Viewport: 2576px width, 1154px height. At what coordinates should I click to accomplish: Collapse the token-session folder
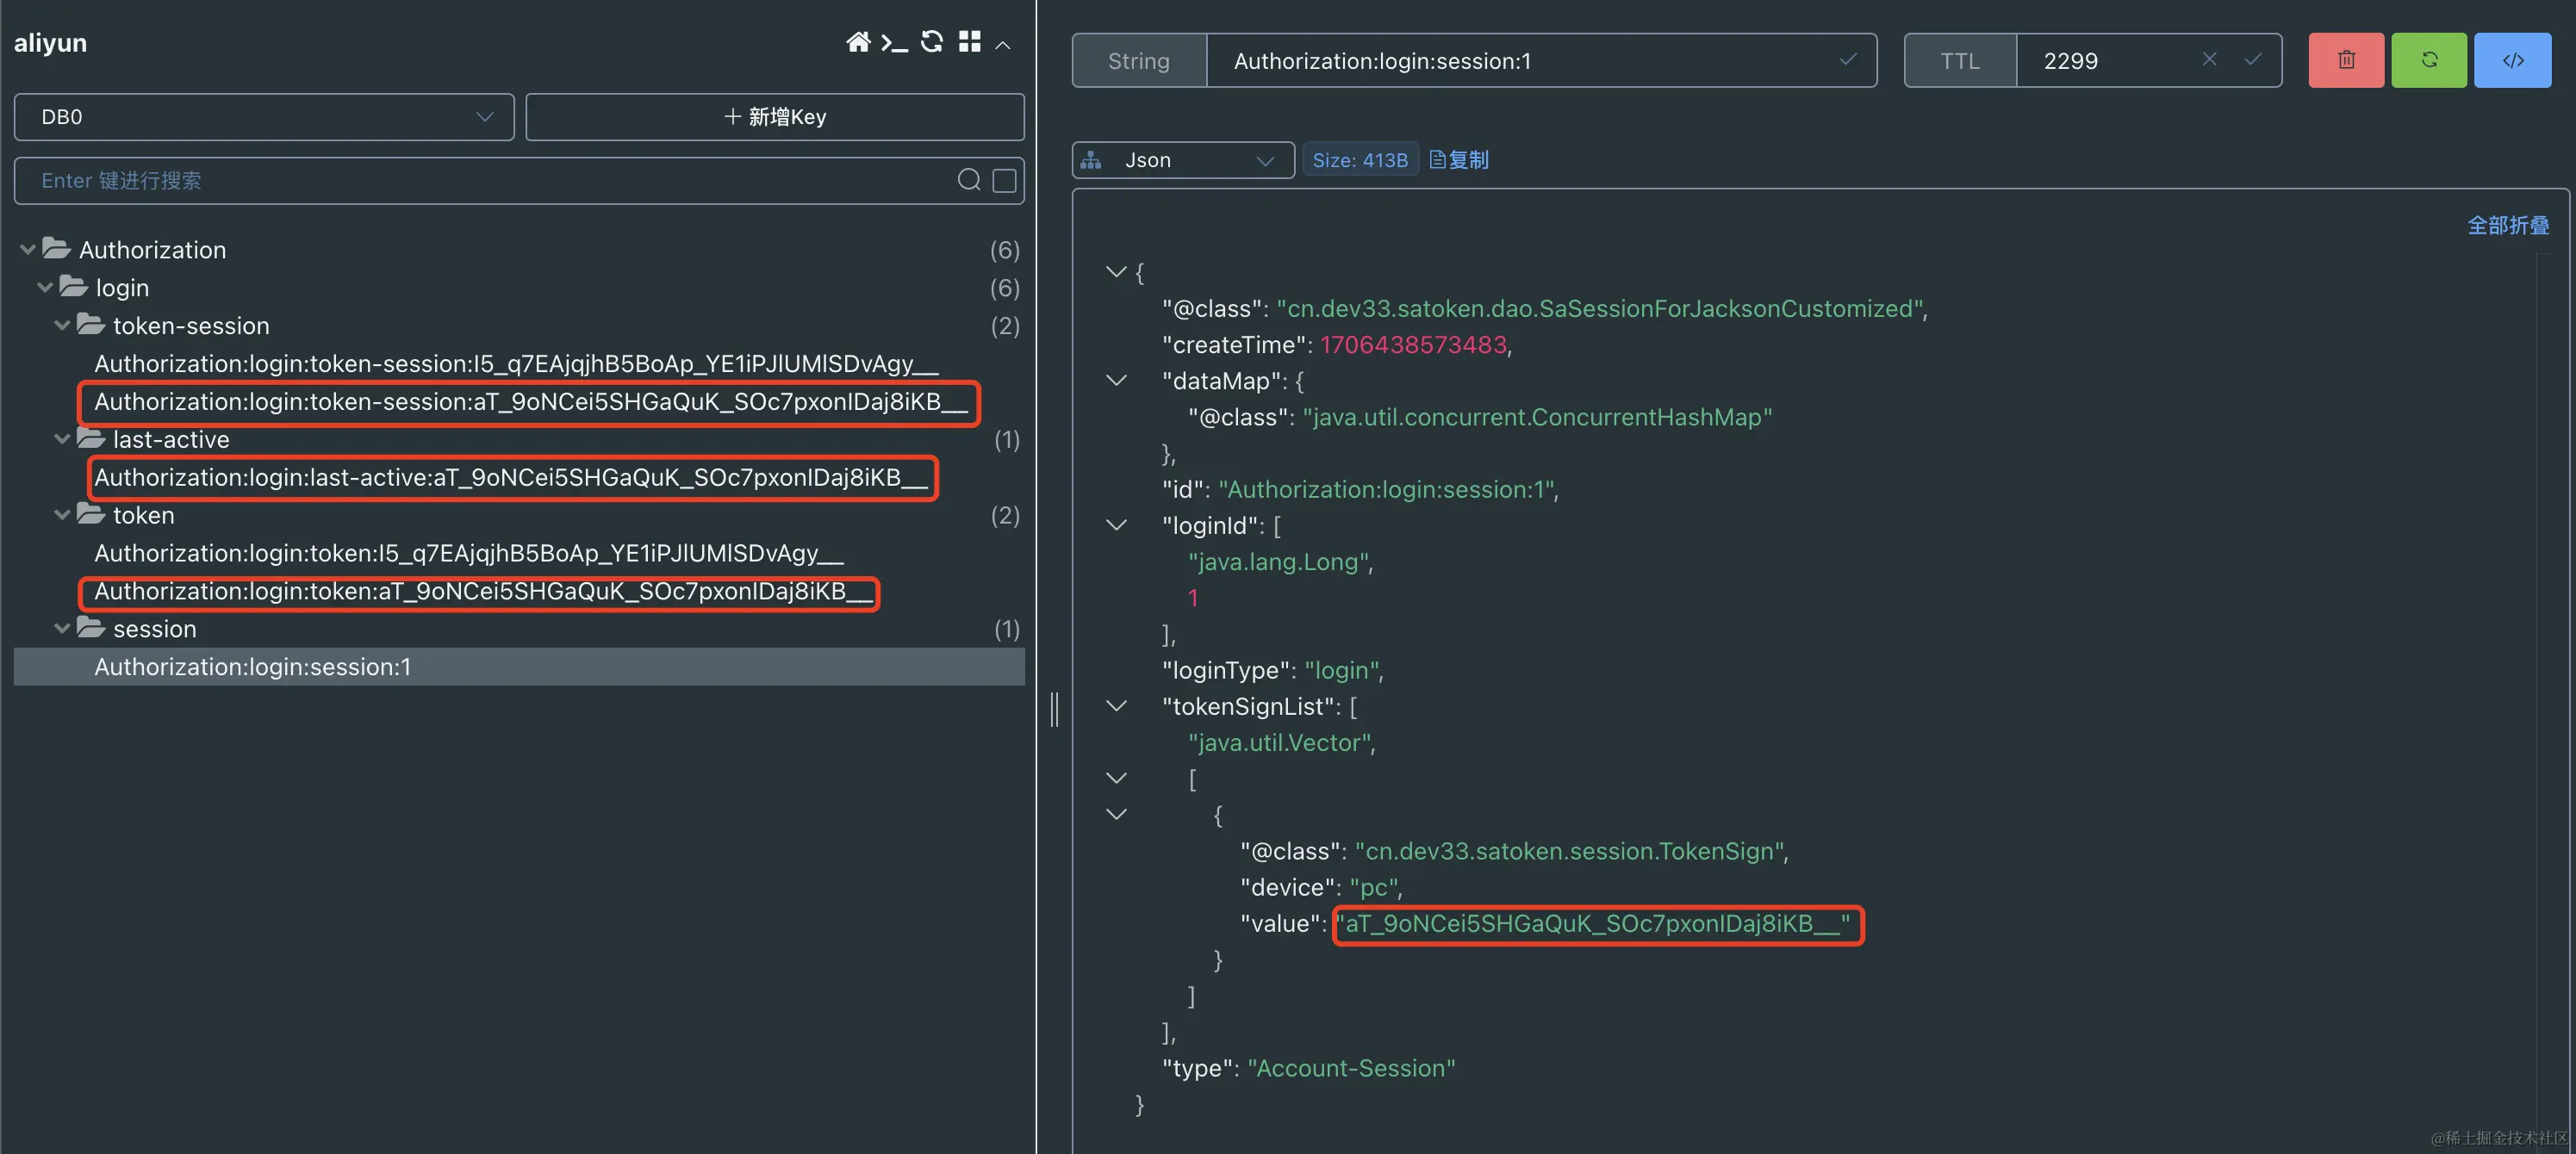pyautogui.click(x=62, y=326)
